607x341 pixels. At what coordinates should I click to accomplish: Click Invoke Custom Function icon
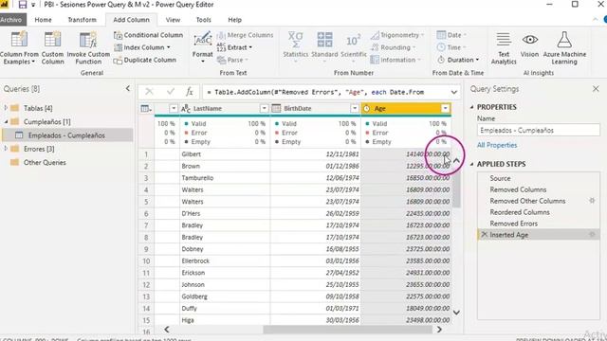tap(88, 39)
